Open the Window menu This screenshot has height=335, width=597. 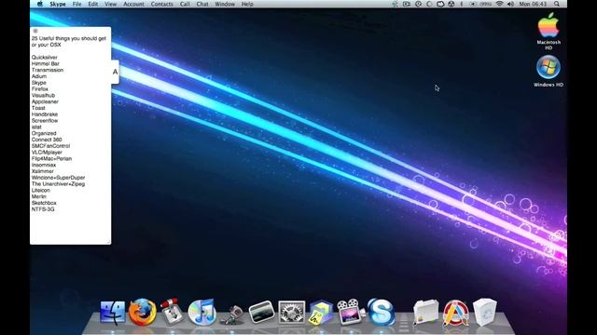[x=225, y=4]
